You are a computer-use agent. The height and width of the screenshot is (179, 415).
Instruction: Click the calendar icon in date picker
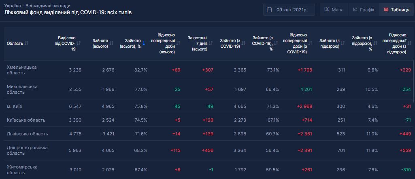[270, 10]
